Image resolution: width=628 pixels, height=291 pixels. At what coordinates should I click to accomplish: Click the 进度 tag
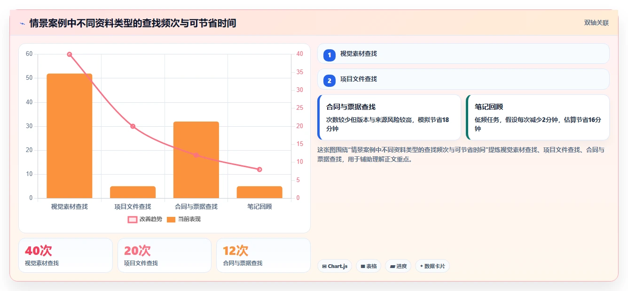point(398,266)
